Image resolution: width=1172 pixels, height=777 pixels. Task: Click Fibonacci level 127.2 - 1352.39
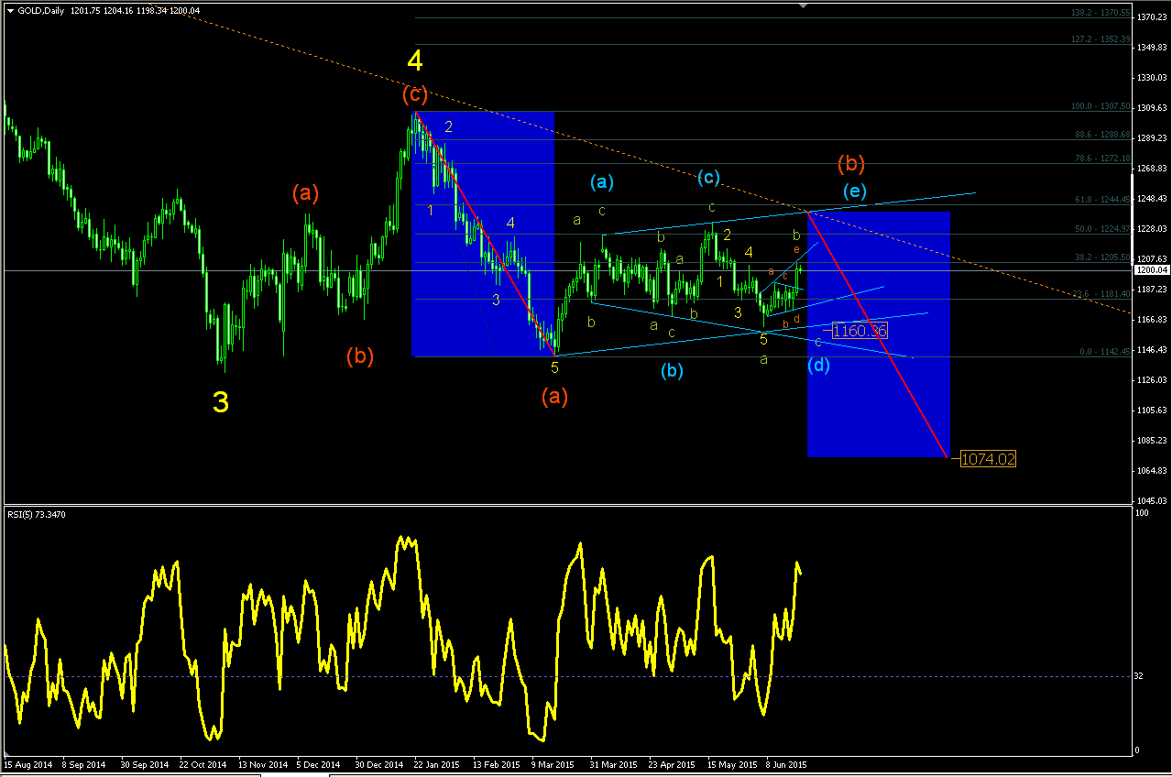pos(1100,39)
